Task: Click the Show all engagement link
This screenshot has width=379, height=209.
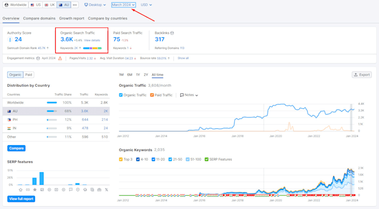Action: tap(183, 58)
